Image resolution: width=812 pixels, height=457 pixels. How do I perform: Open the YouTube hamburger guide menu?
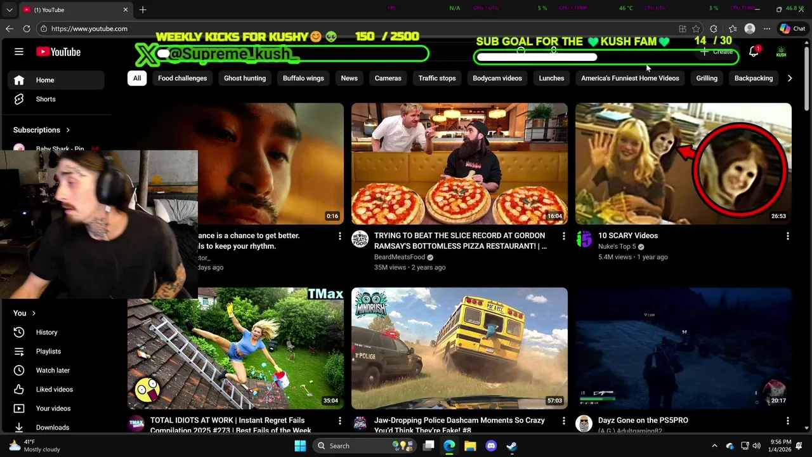coord(19,52)
